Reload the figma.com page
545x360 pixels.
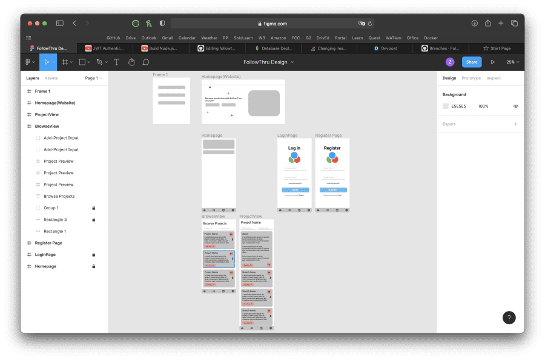coord(370,24)
